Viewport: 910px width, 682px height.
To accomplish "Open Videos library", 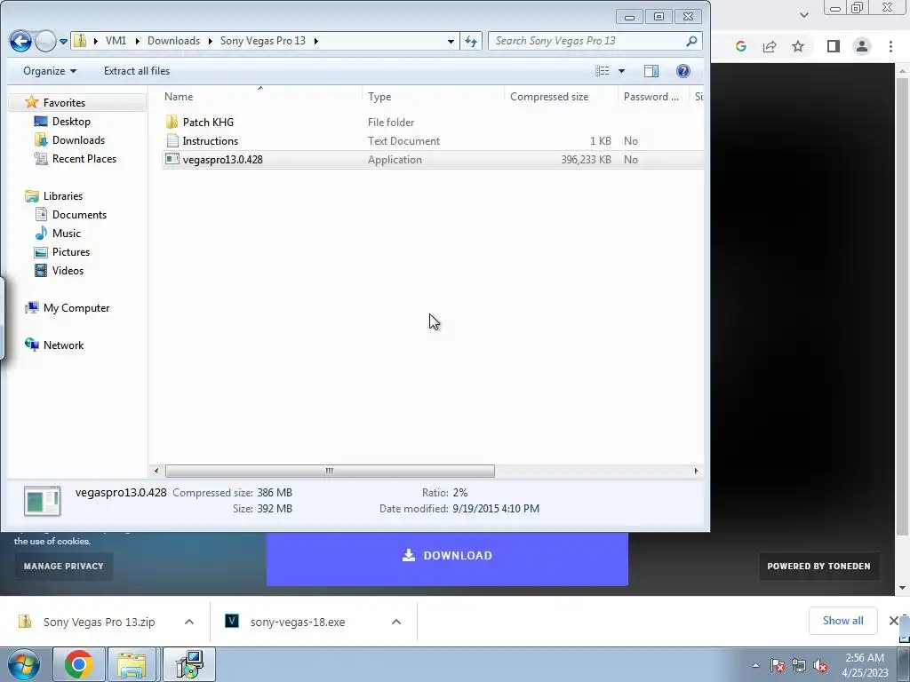I will pos(68,270).
